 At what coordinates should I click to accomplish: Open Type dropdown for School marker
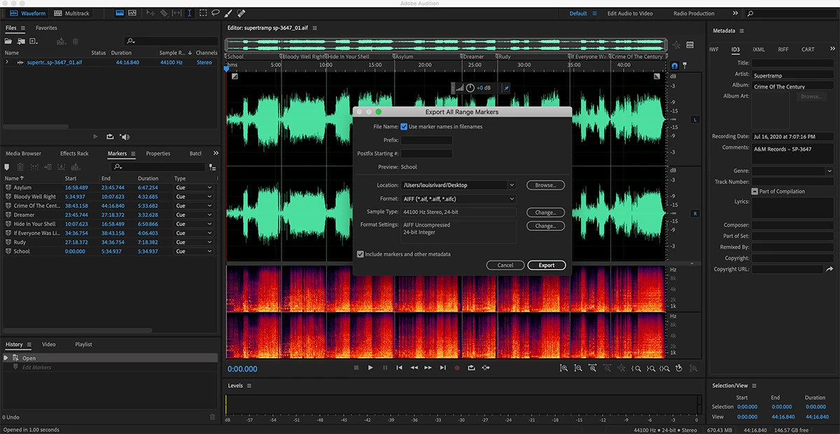click(x=193, y=251)
